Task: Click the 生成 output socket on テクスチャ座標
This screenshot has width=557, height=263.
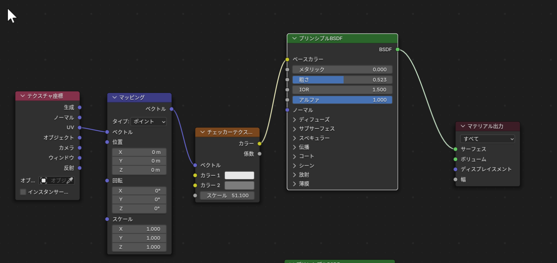Action: [80, 107]
